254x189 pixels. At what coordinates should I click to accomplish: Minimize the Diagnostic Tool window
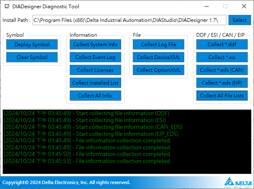coord(207,7)
